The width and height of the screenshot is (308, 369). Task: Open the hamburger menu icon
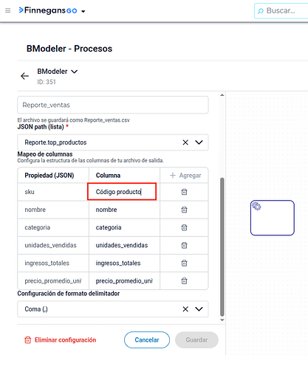pyautogui.click(x=8, y=10)
